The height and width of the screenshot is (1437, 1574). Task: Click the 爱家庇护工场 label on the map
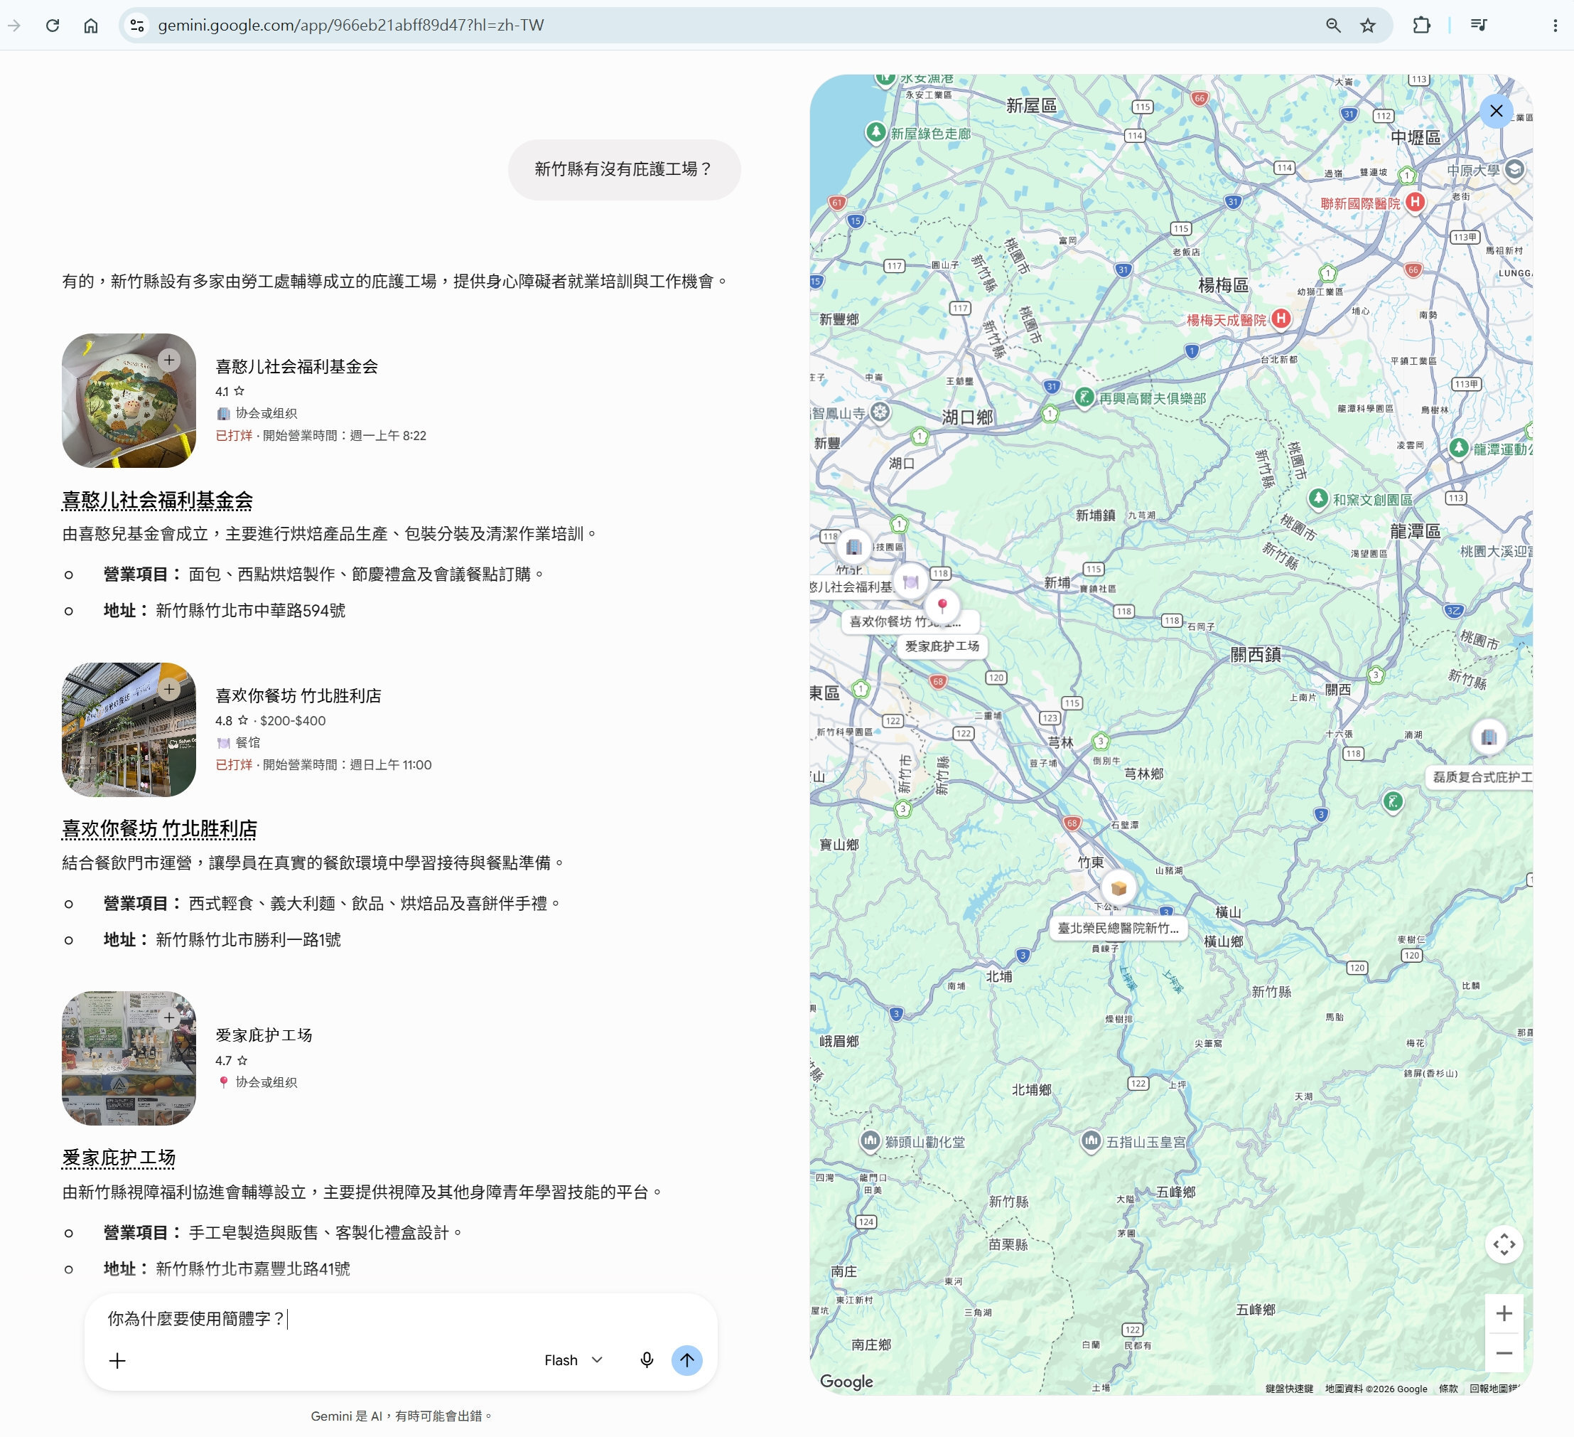(942, 646)
